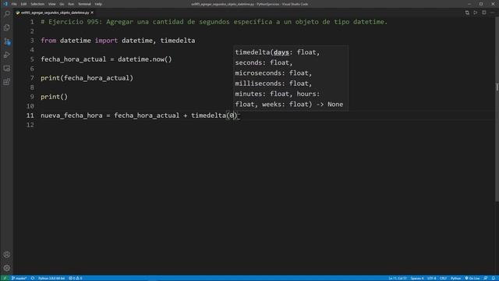
Task: Open the Search view in activity bar
Action: tap(7, 14)
